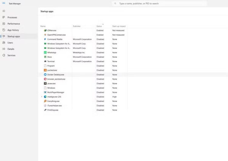Click the iTunesHelper.exe icon
This screenshot has width=228, height=161.
[45, 105]
